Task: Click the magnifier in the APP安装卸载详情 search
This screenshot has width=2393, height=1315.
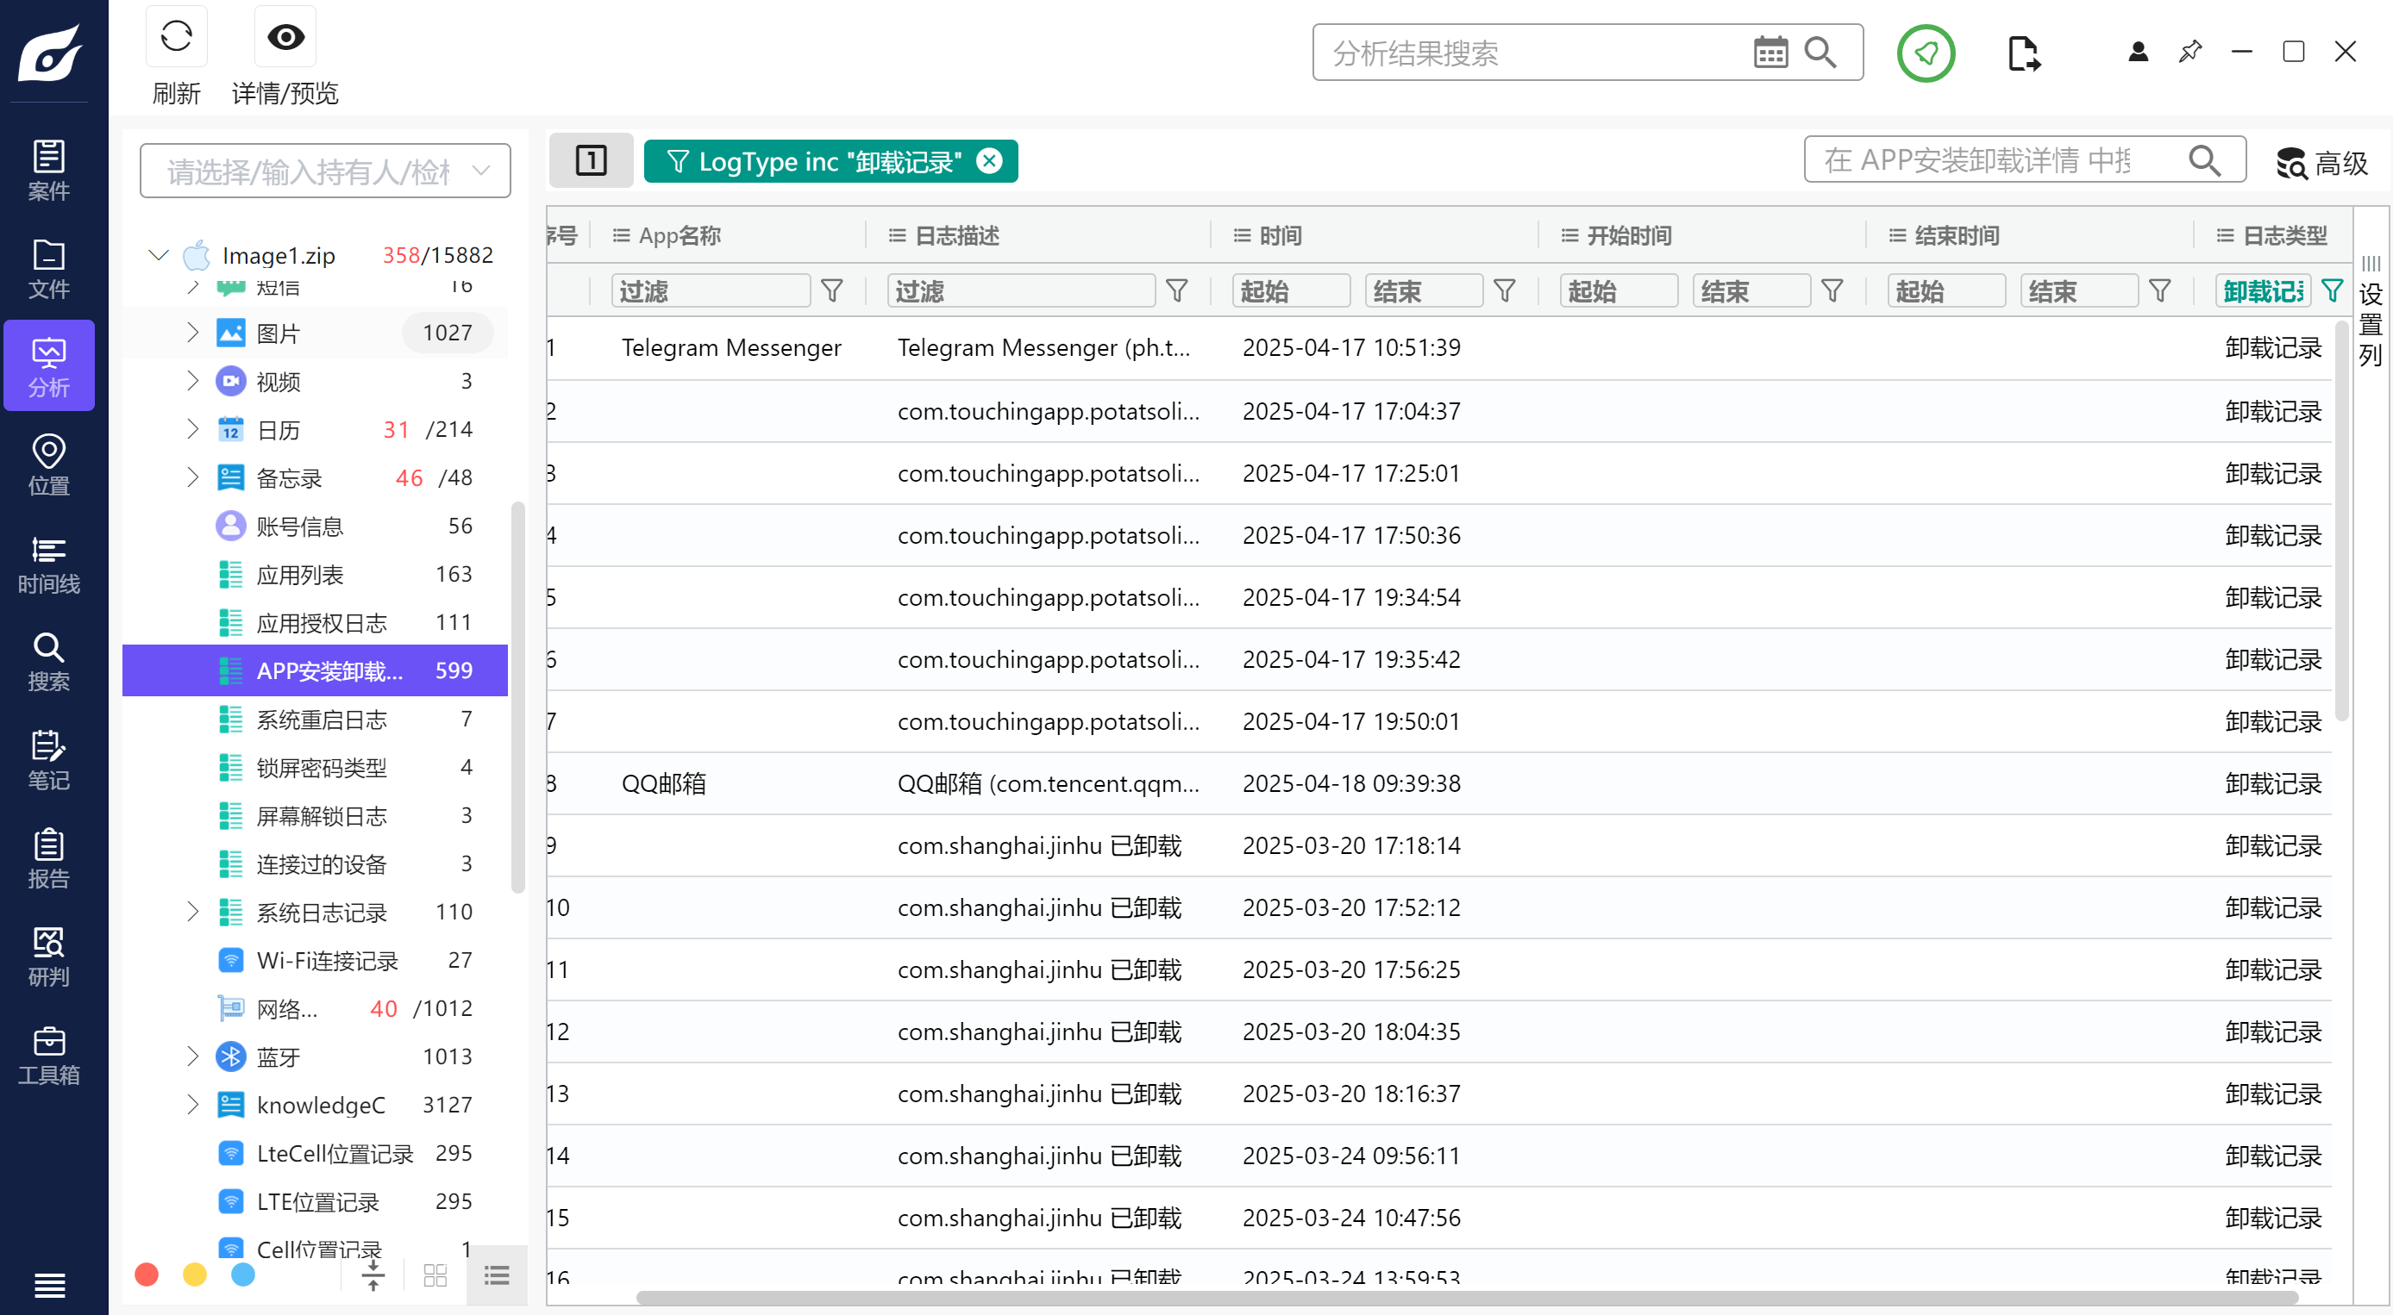Action: pyautogui.click(x=2204, y=160)
